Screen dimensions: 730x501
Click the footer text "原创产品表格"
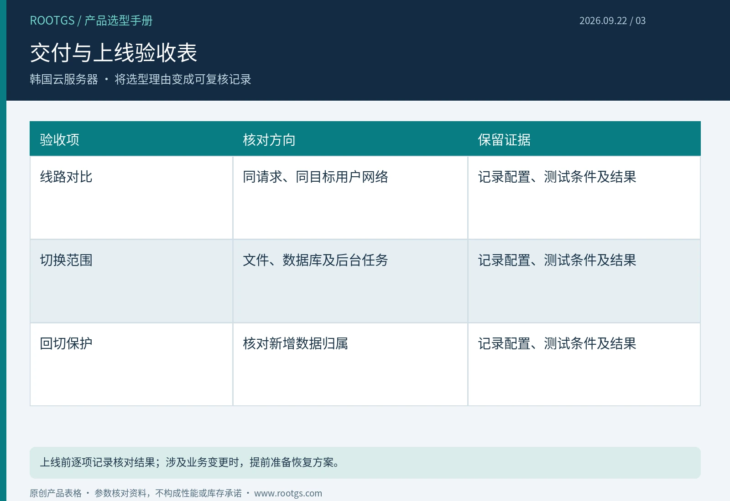[x=56, y=493]
